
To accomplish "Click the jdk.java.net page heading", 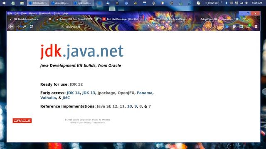I will 82,51.
